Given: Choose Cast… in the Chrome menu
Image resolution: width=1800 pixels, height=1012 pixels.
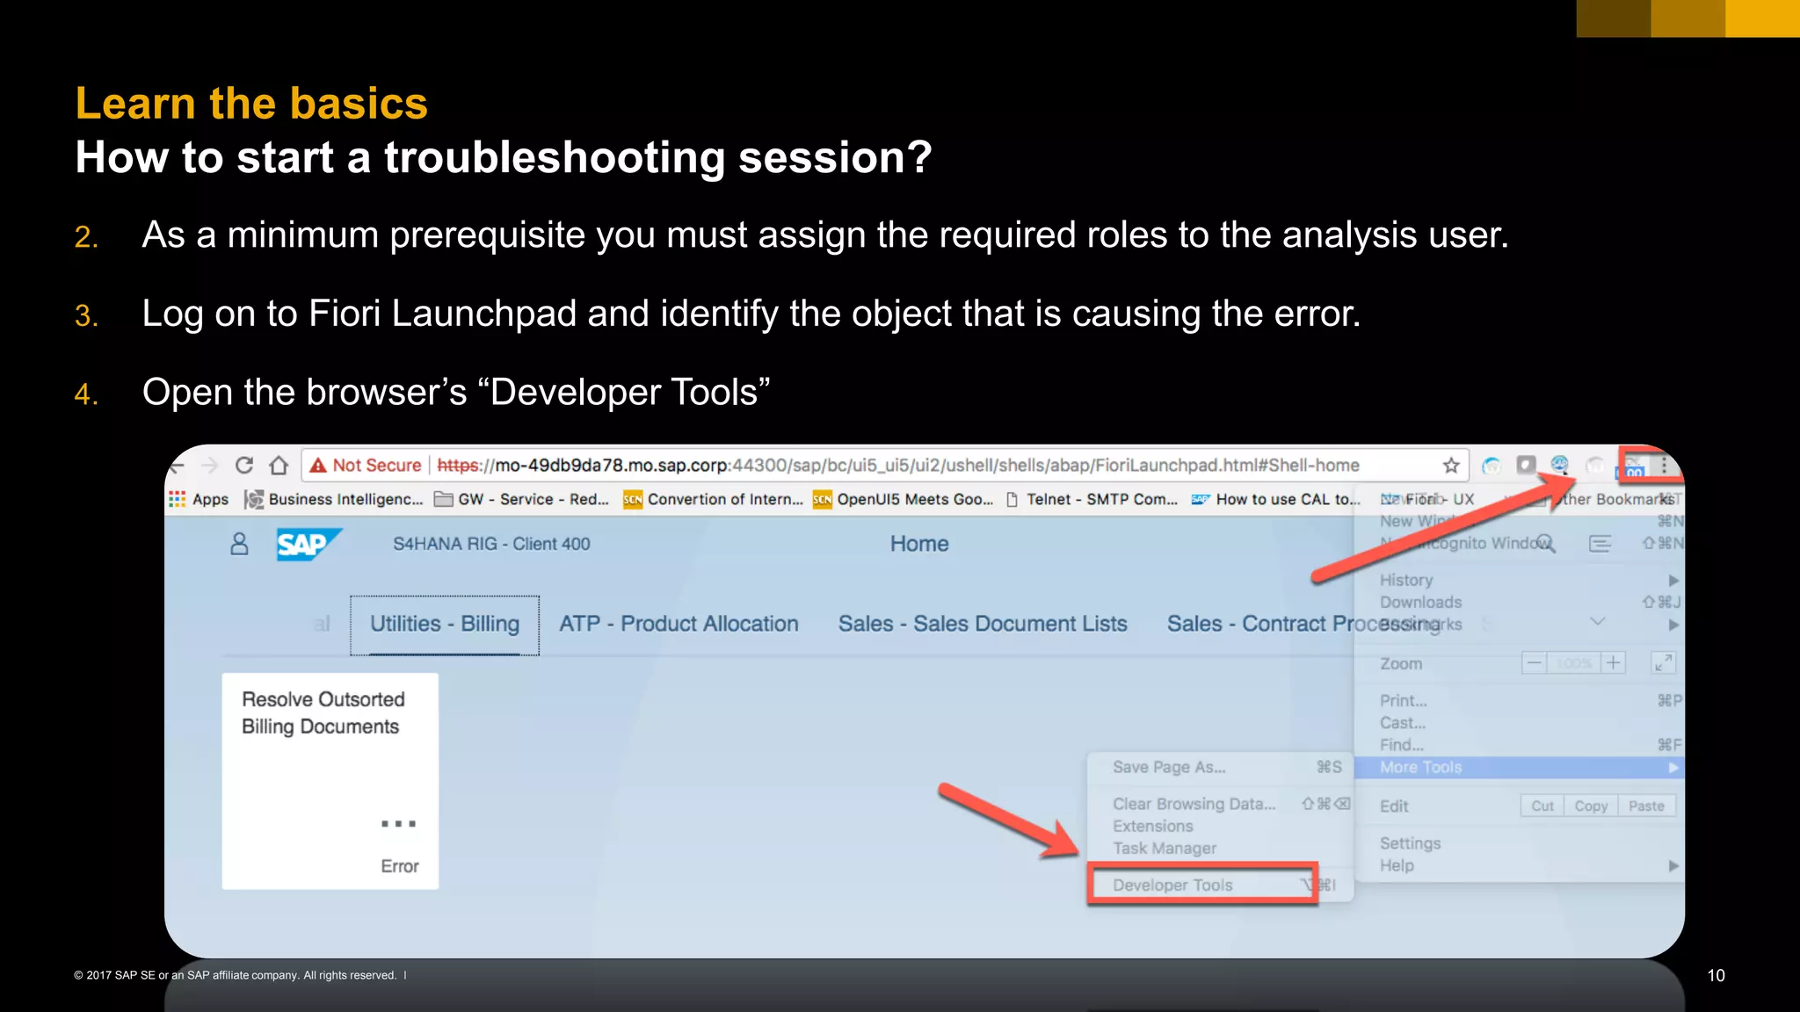Looking at the screenshot, I should [1519, 723].
